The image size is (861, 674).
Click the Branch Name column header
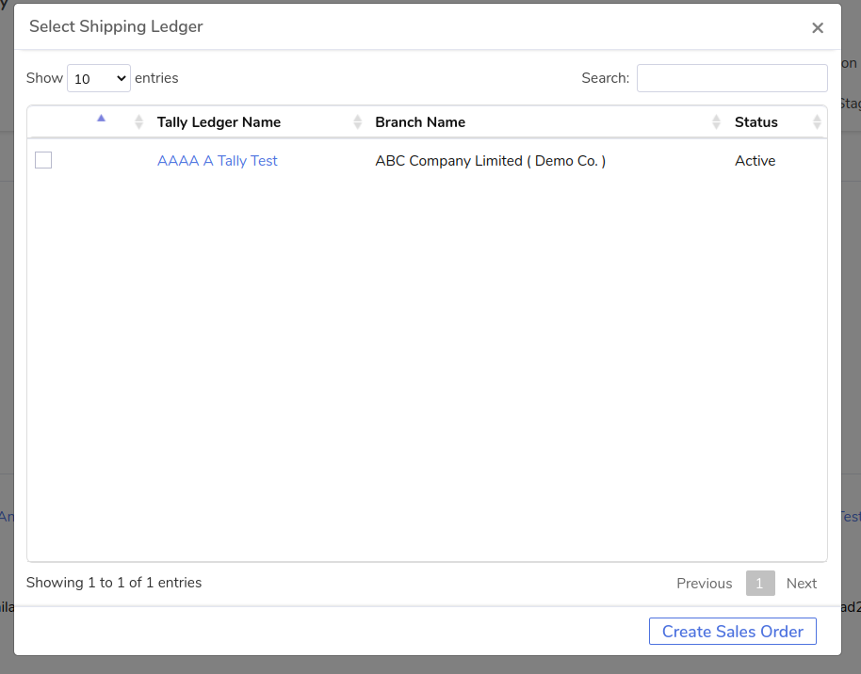point(420,122)
